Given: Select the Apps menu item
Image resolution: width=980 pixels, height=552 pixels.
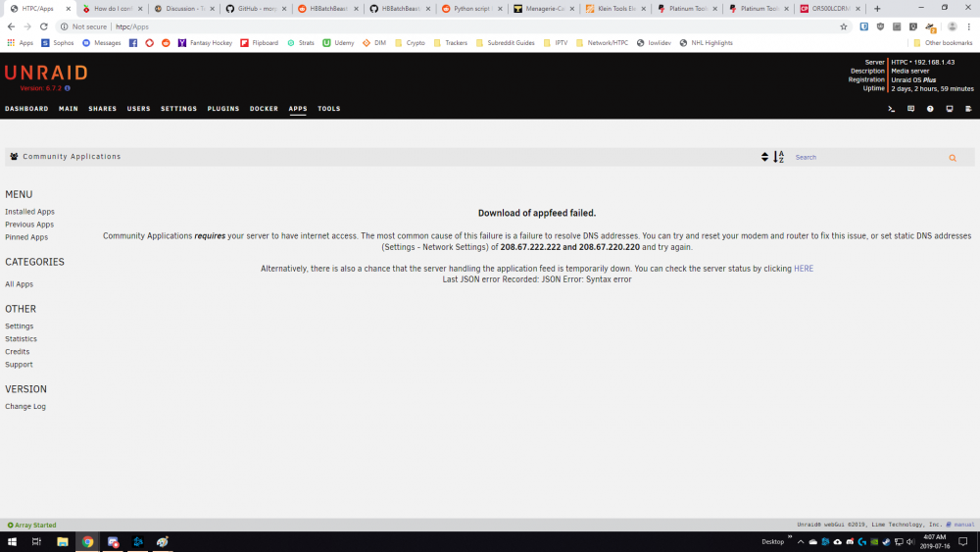Looking at the screenshot, I should point(298,109).
